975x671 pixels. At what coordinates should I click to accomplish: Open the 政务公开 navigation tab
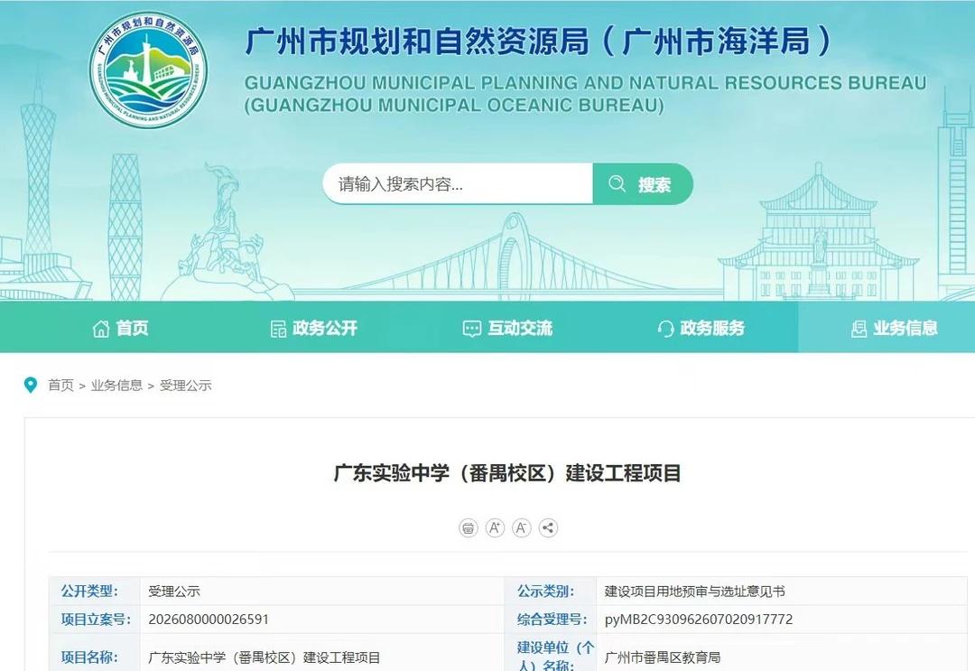coord(314,328)
